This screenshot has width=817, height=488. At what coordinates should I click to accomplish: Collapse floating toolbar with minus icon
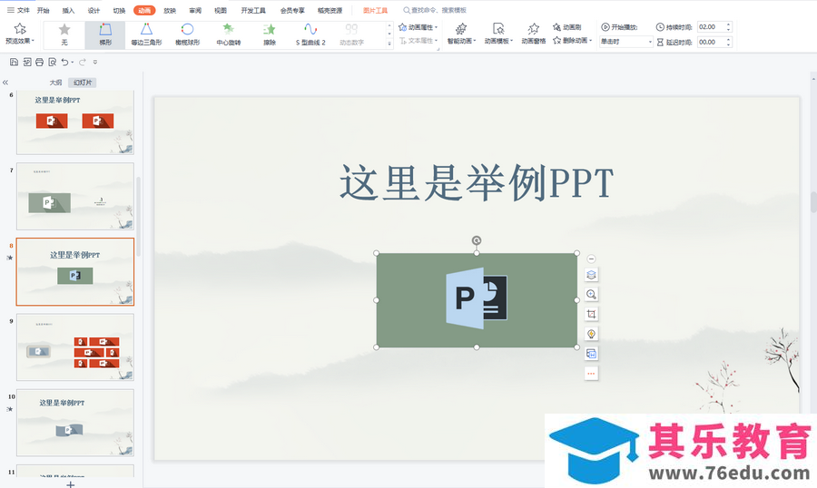tap(591, 259)
